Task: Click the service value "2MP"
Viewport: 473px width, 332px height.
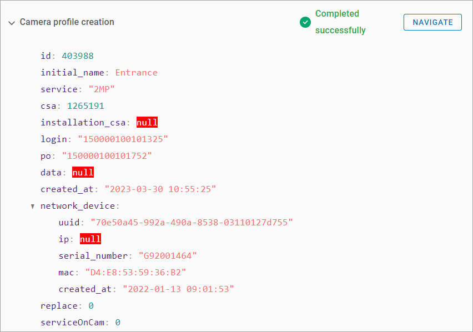Action: pyautogui.click(x=100, y=89)
